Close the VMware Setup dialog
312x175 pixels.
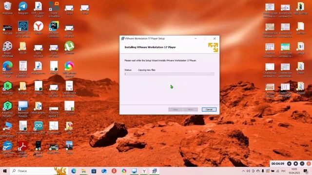[214, 38]
